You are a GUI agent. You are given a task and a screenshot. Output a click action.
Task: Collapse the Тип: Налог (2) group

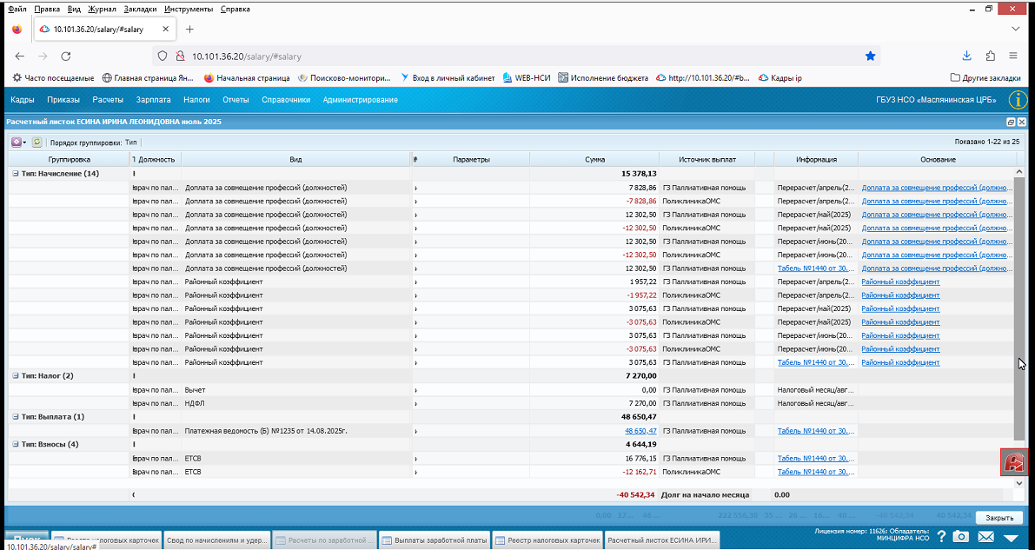pyautogui.click(x=15, y=375)
